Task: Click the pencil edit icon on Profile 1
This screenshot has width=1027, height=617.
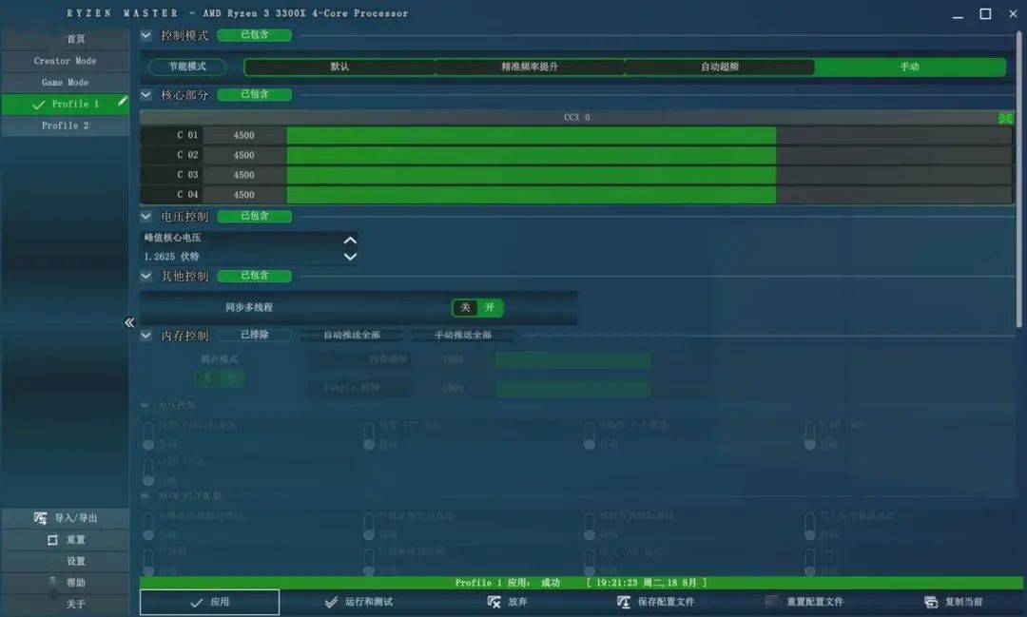Action: 122,102
